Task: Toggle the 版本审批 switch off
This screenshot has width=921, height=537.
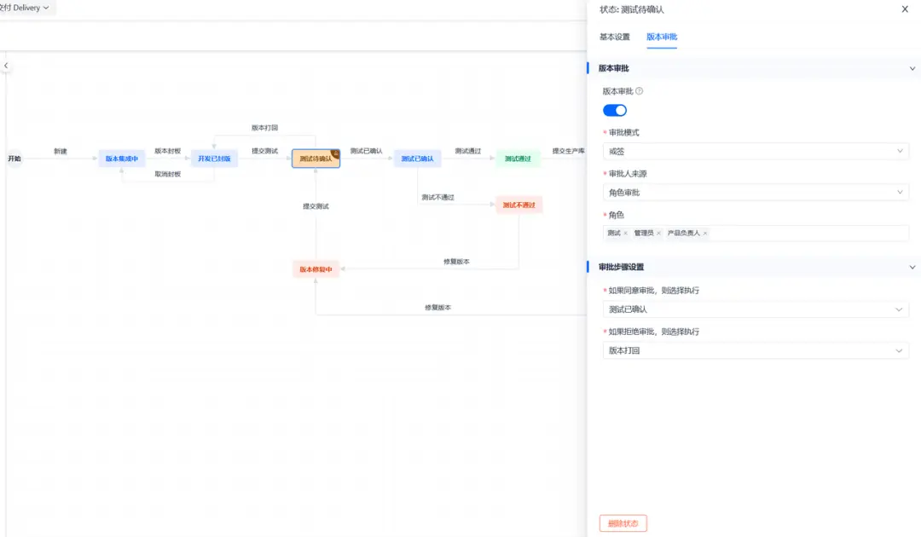Action: [x=614, y=110]
